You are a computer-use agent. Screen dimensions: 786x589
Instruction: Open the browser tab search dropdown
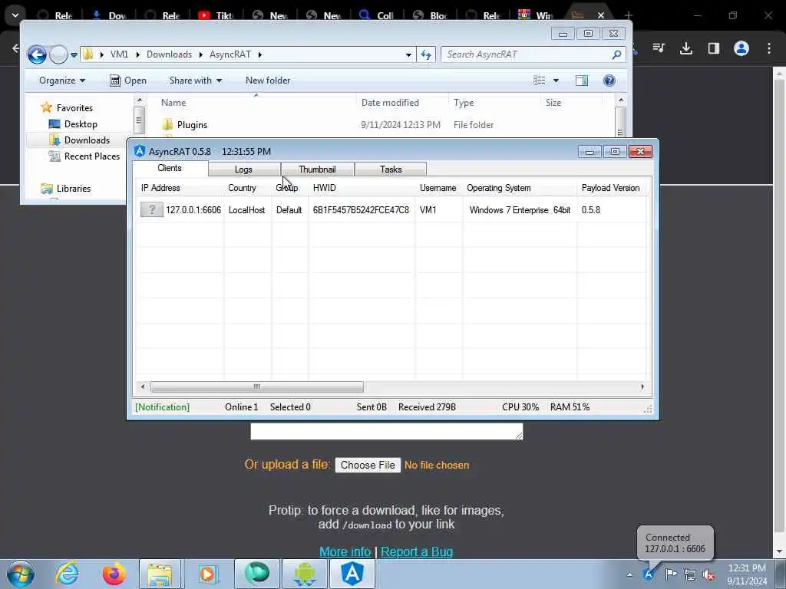[x=15, y=15]
